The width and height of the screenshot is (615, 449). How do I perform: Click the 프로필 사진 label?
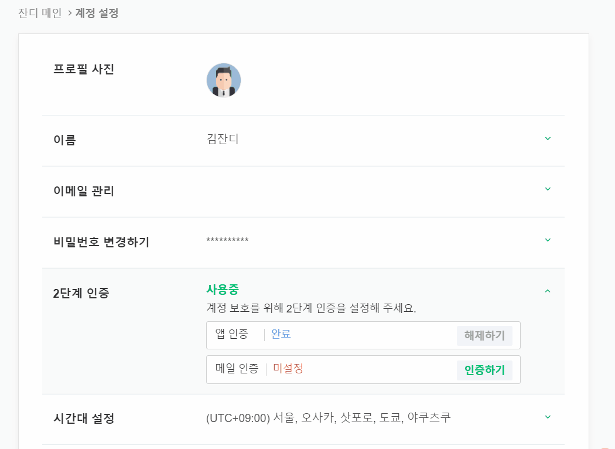coord(84,69)
